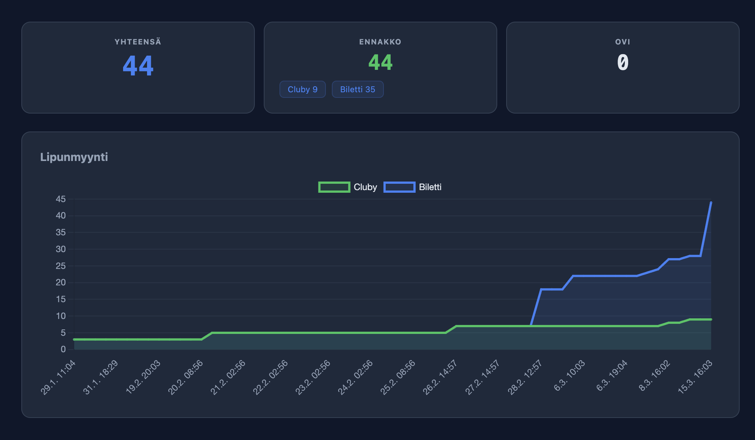755x440 pixels.
Task: Click the 15.3. 16:03 x-axis label
Action: click(695, 377)
